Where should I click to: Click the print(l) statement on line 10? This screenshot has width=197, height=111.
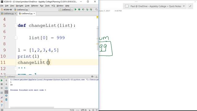(x=28, y=56)
